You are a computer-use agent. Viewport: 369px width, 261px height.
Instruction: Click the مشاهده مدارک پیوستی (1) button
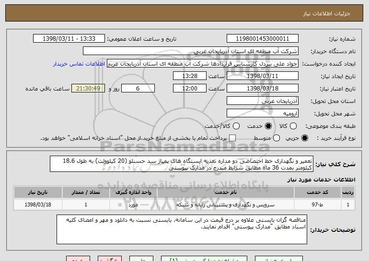click(x=204, y=259)
